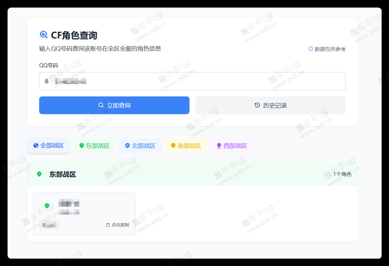Select the 东部战区 filter tab
The image size is (389, 266).
tap(94, 146)
